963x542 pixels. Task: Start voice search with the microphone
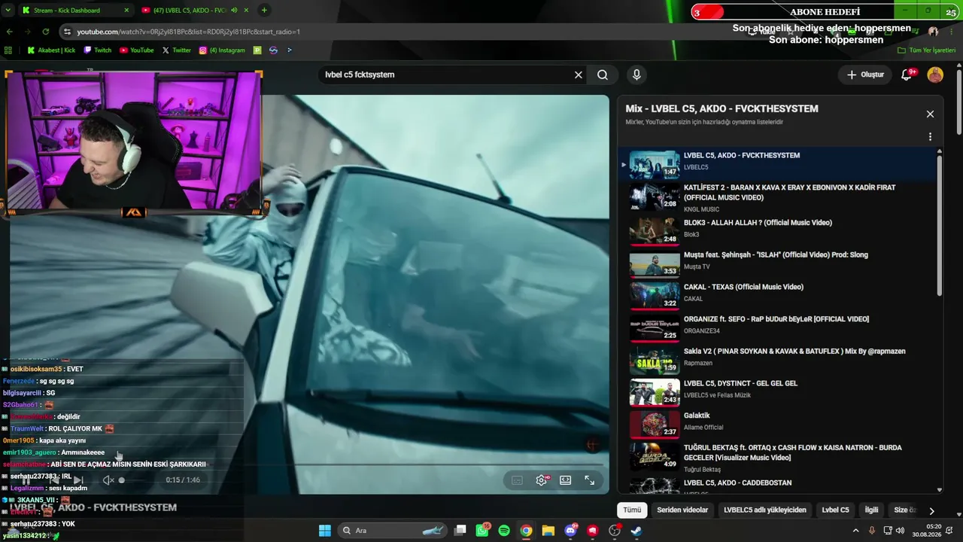click(636, 75)
